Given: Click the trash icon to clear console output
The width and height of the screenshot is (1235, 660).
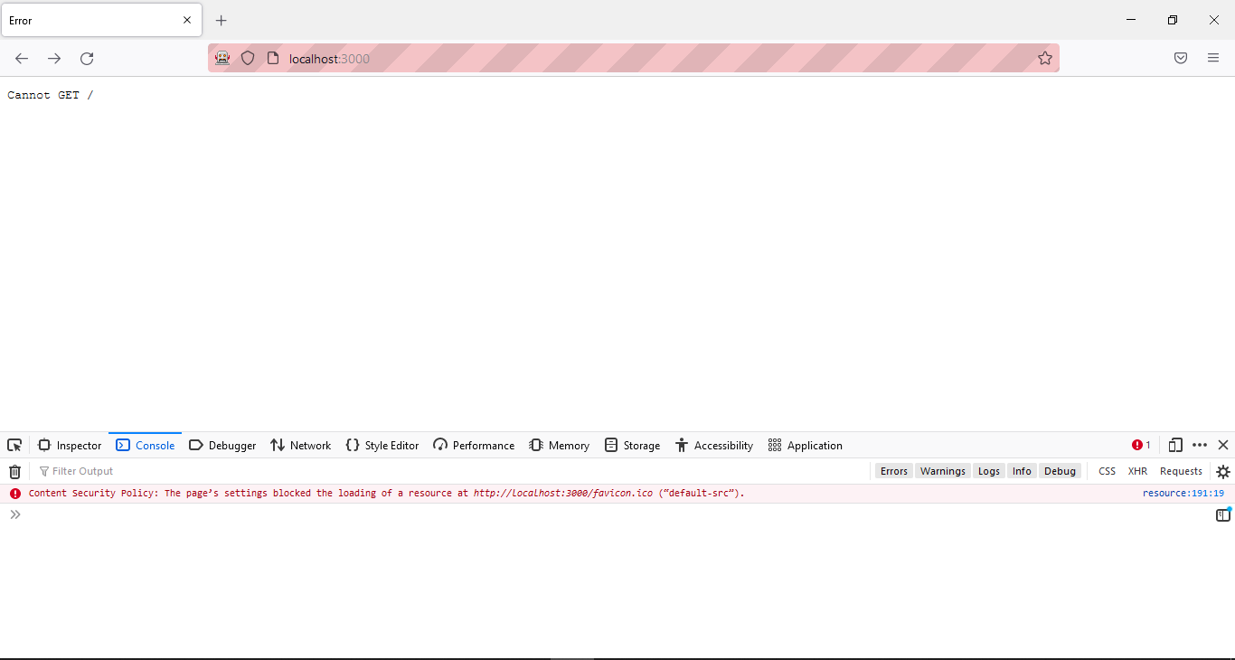Looking at the screenshot, I should click(x=14, y=471).
